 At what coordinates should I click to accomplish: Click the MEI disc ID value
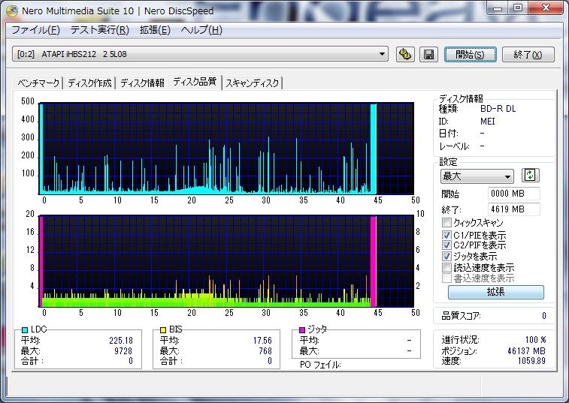pyautogui.click(x=487, y=122)
